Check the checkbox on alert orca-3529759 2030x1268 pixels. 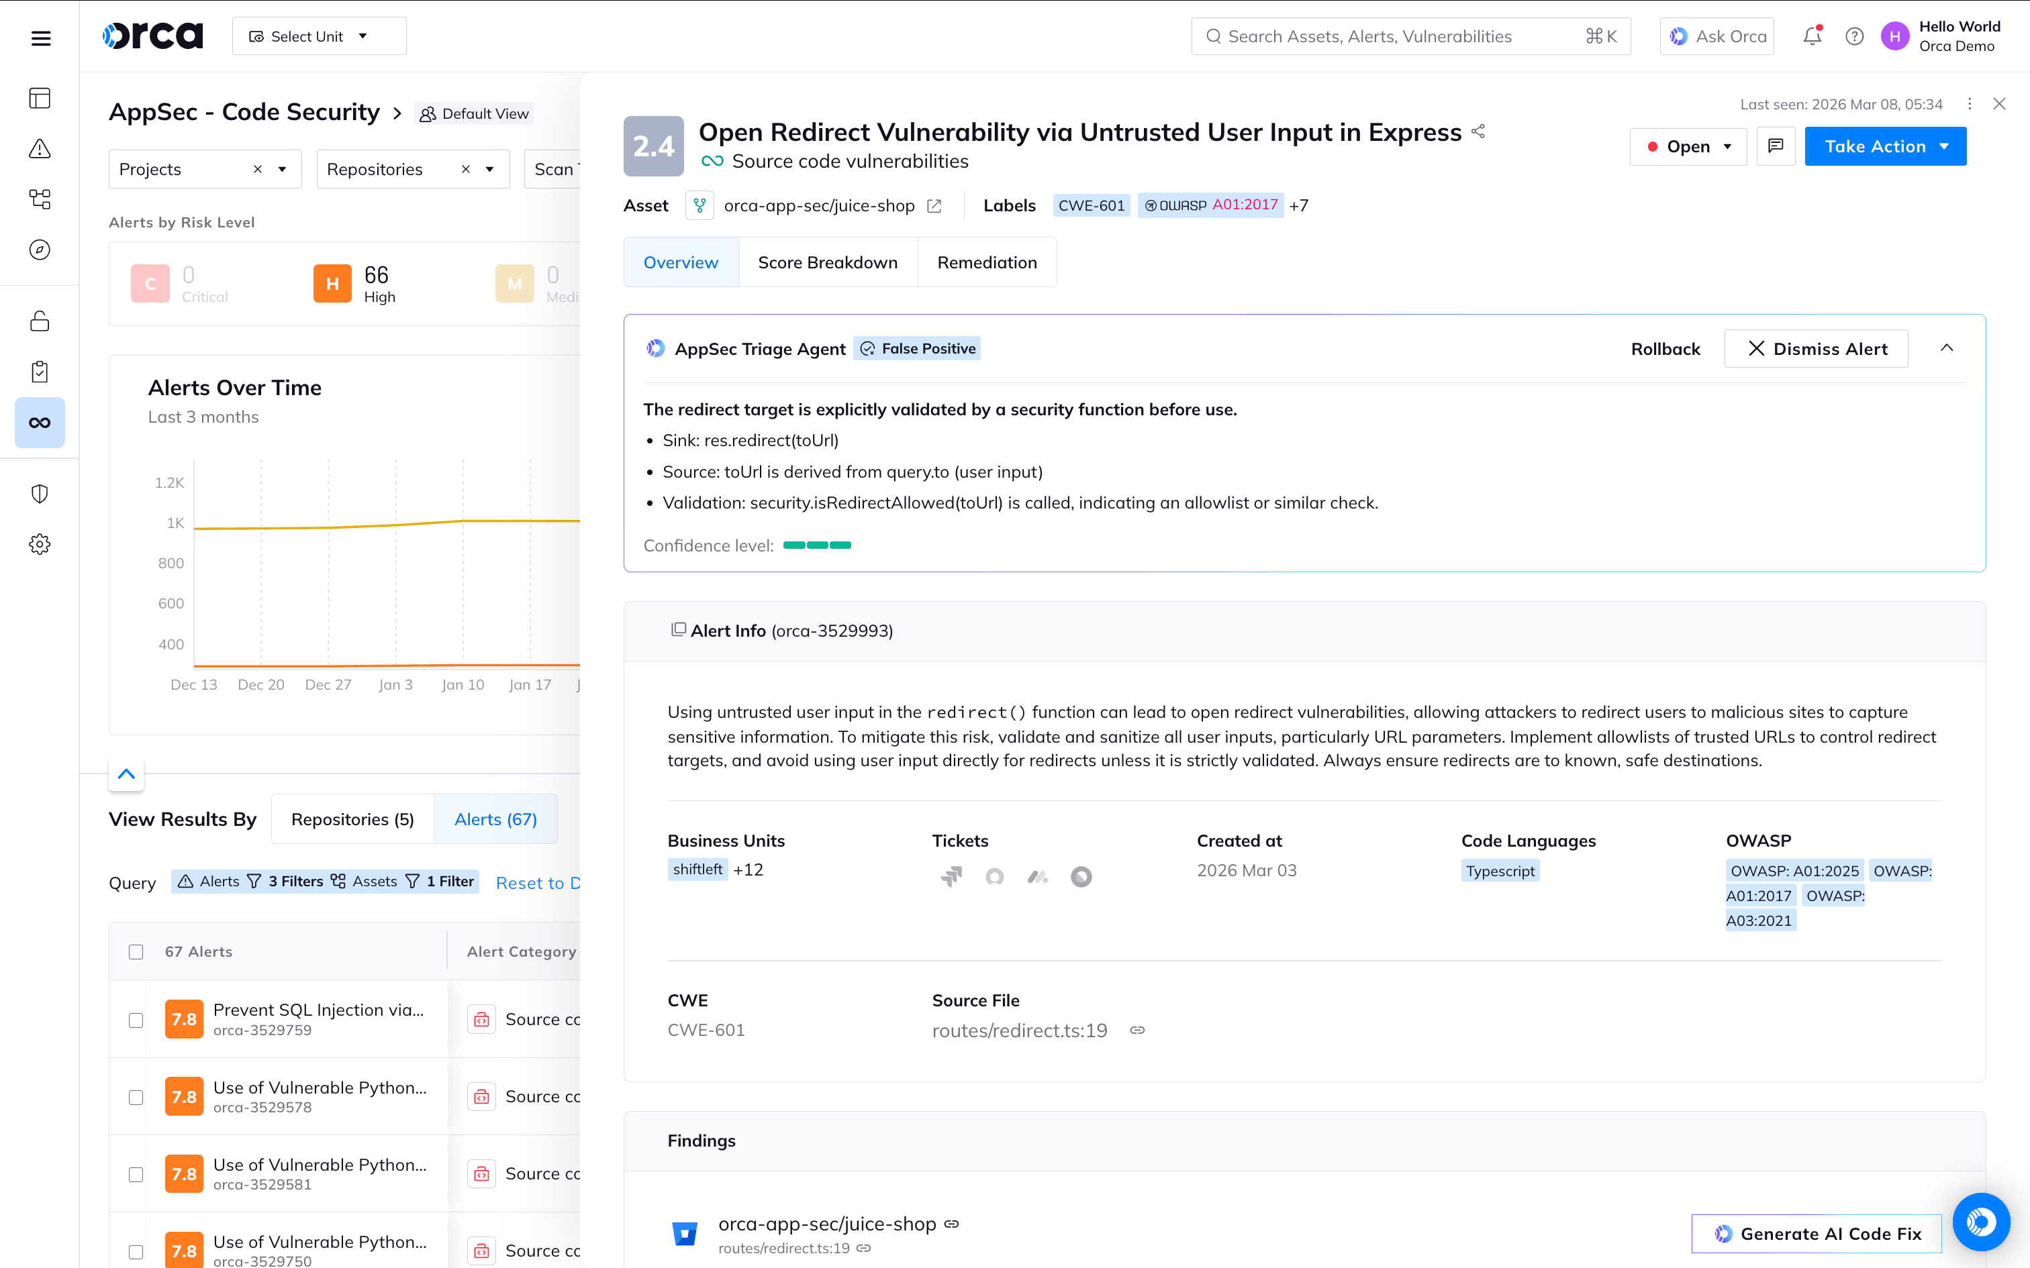tap(136, 1020)
